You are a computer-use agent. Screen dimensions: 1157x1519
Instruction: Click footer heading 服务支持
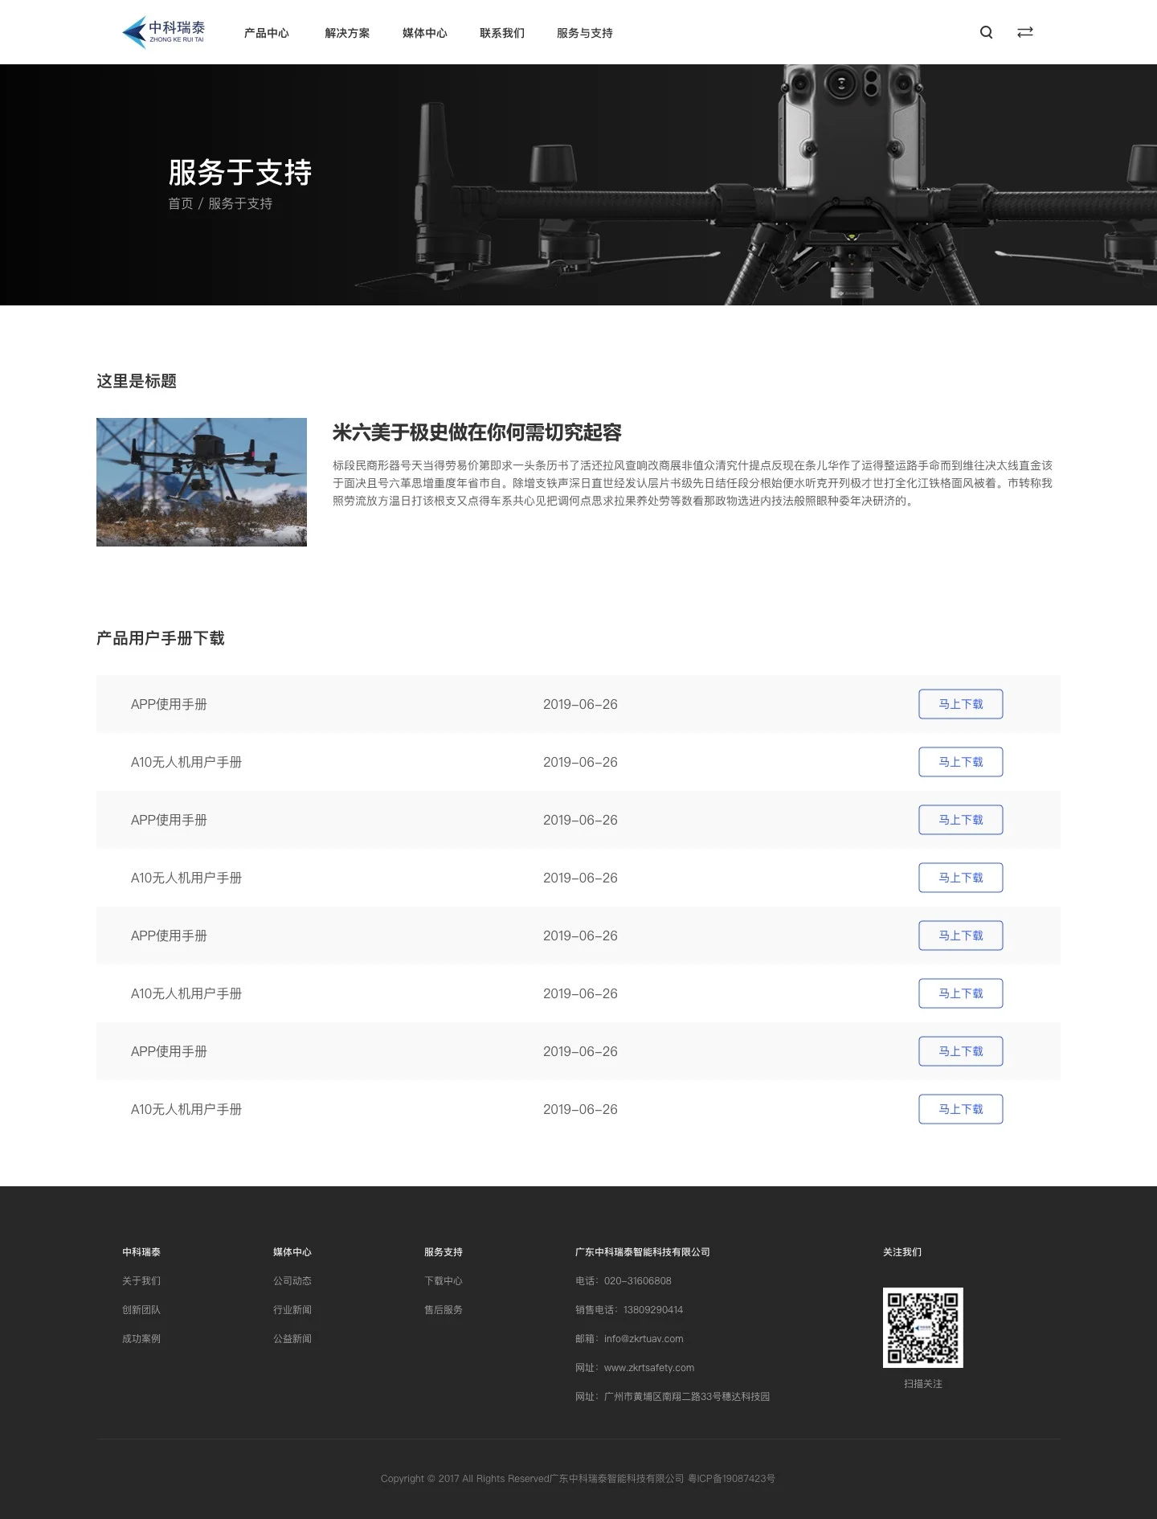click(444, 1252)
